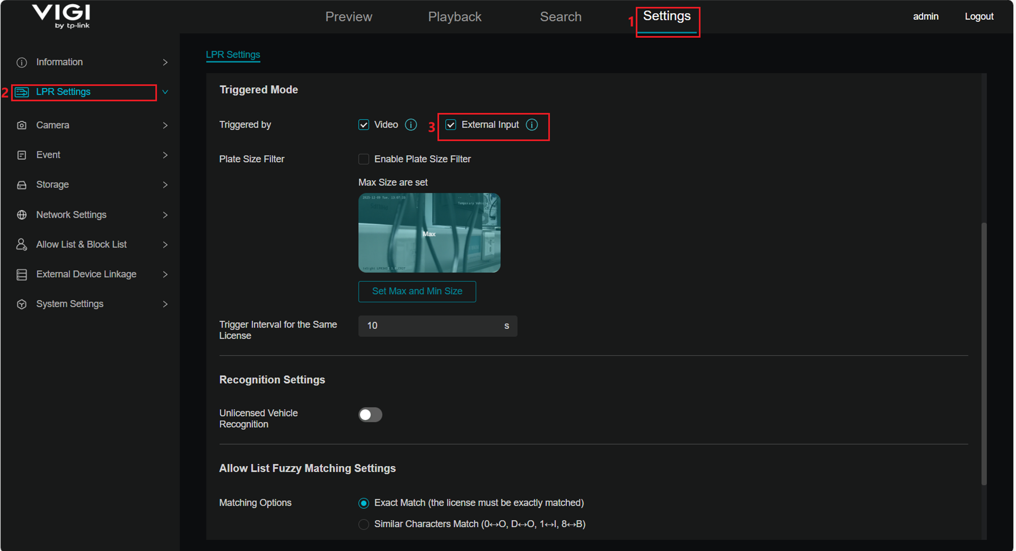The height and width of the screenshot is (551, 1016).
Task: Uncheck the Video trigger checkbox
Action: (x=364, y=124)
